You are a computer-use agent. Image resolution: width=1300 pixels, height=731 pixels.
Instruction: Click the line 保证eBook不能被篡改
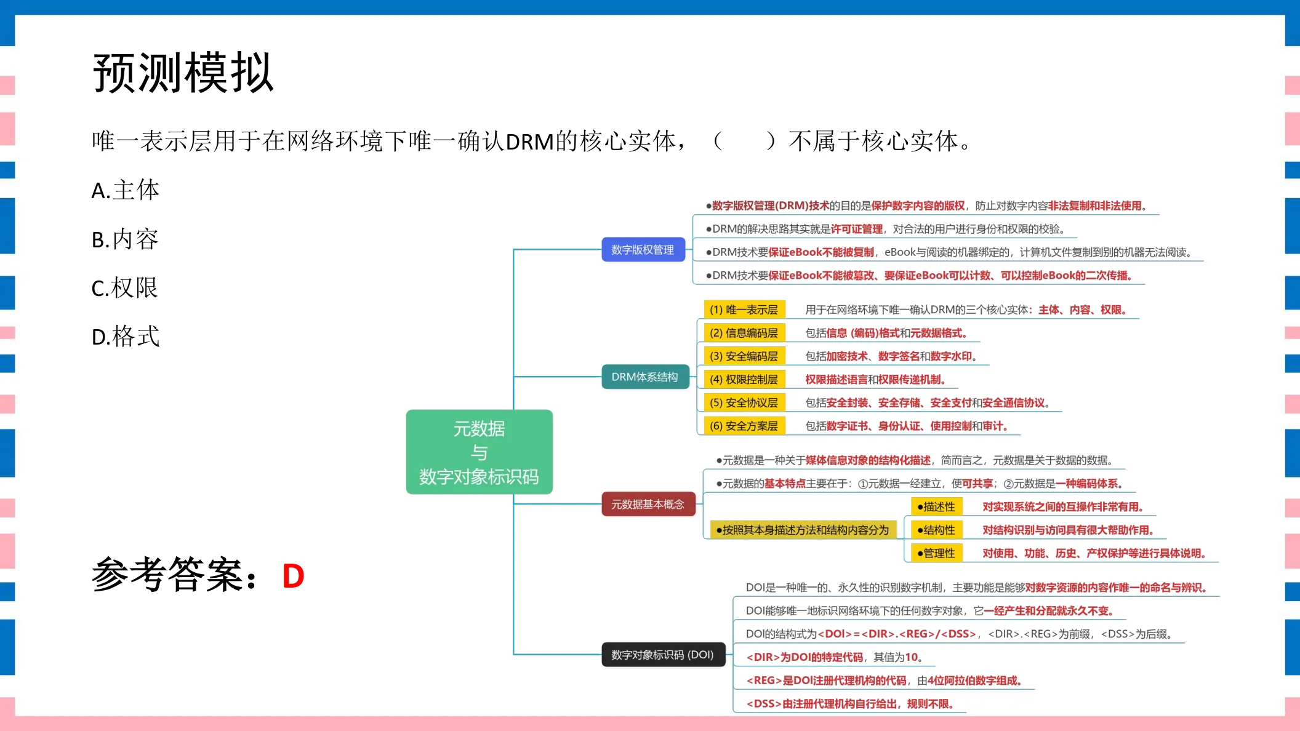919,276
